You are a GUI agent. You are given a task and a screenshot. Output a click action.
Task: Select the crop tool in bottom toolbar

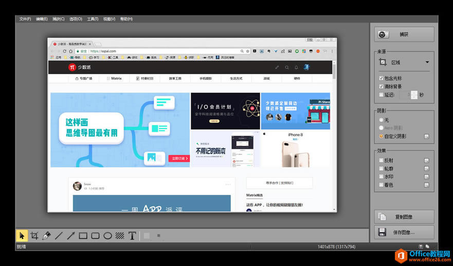click(34, 236)
